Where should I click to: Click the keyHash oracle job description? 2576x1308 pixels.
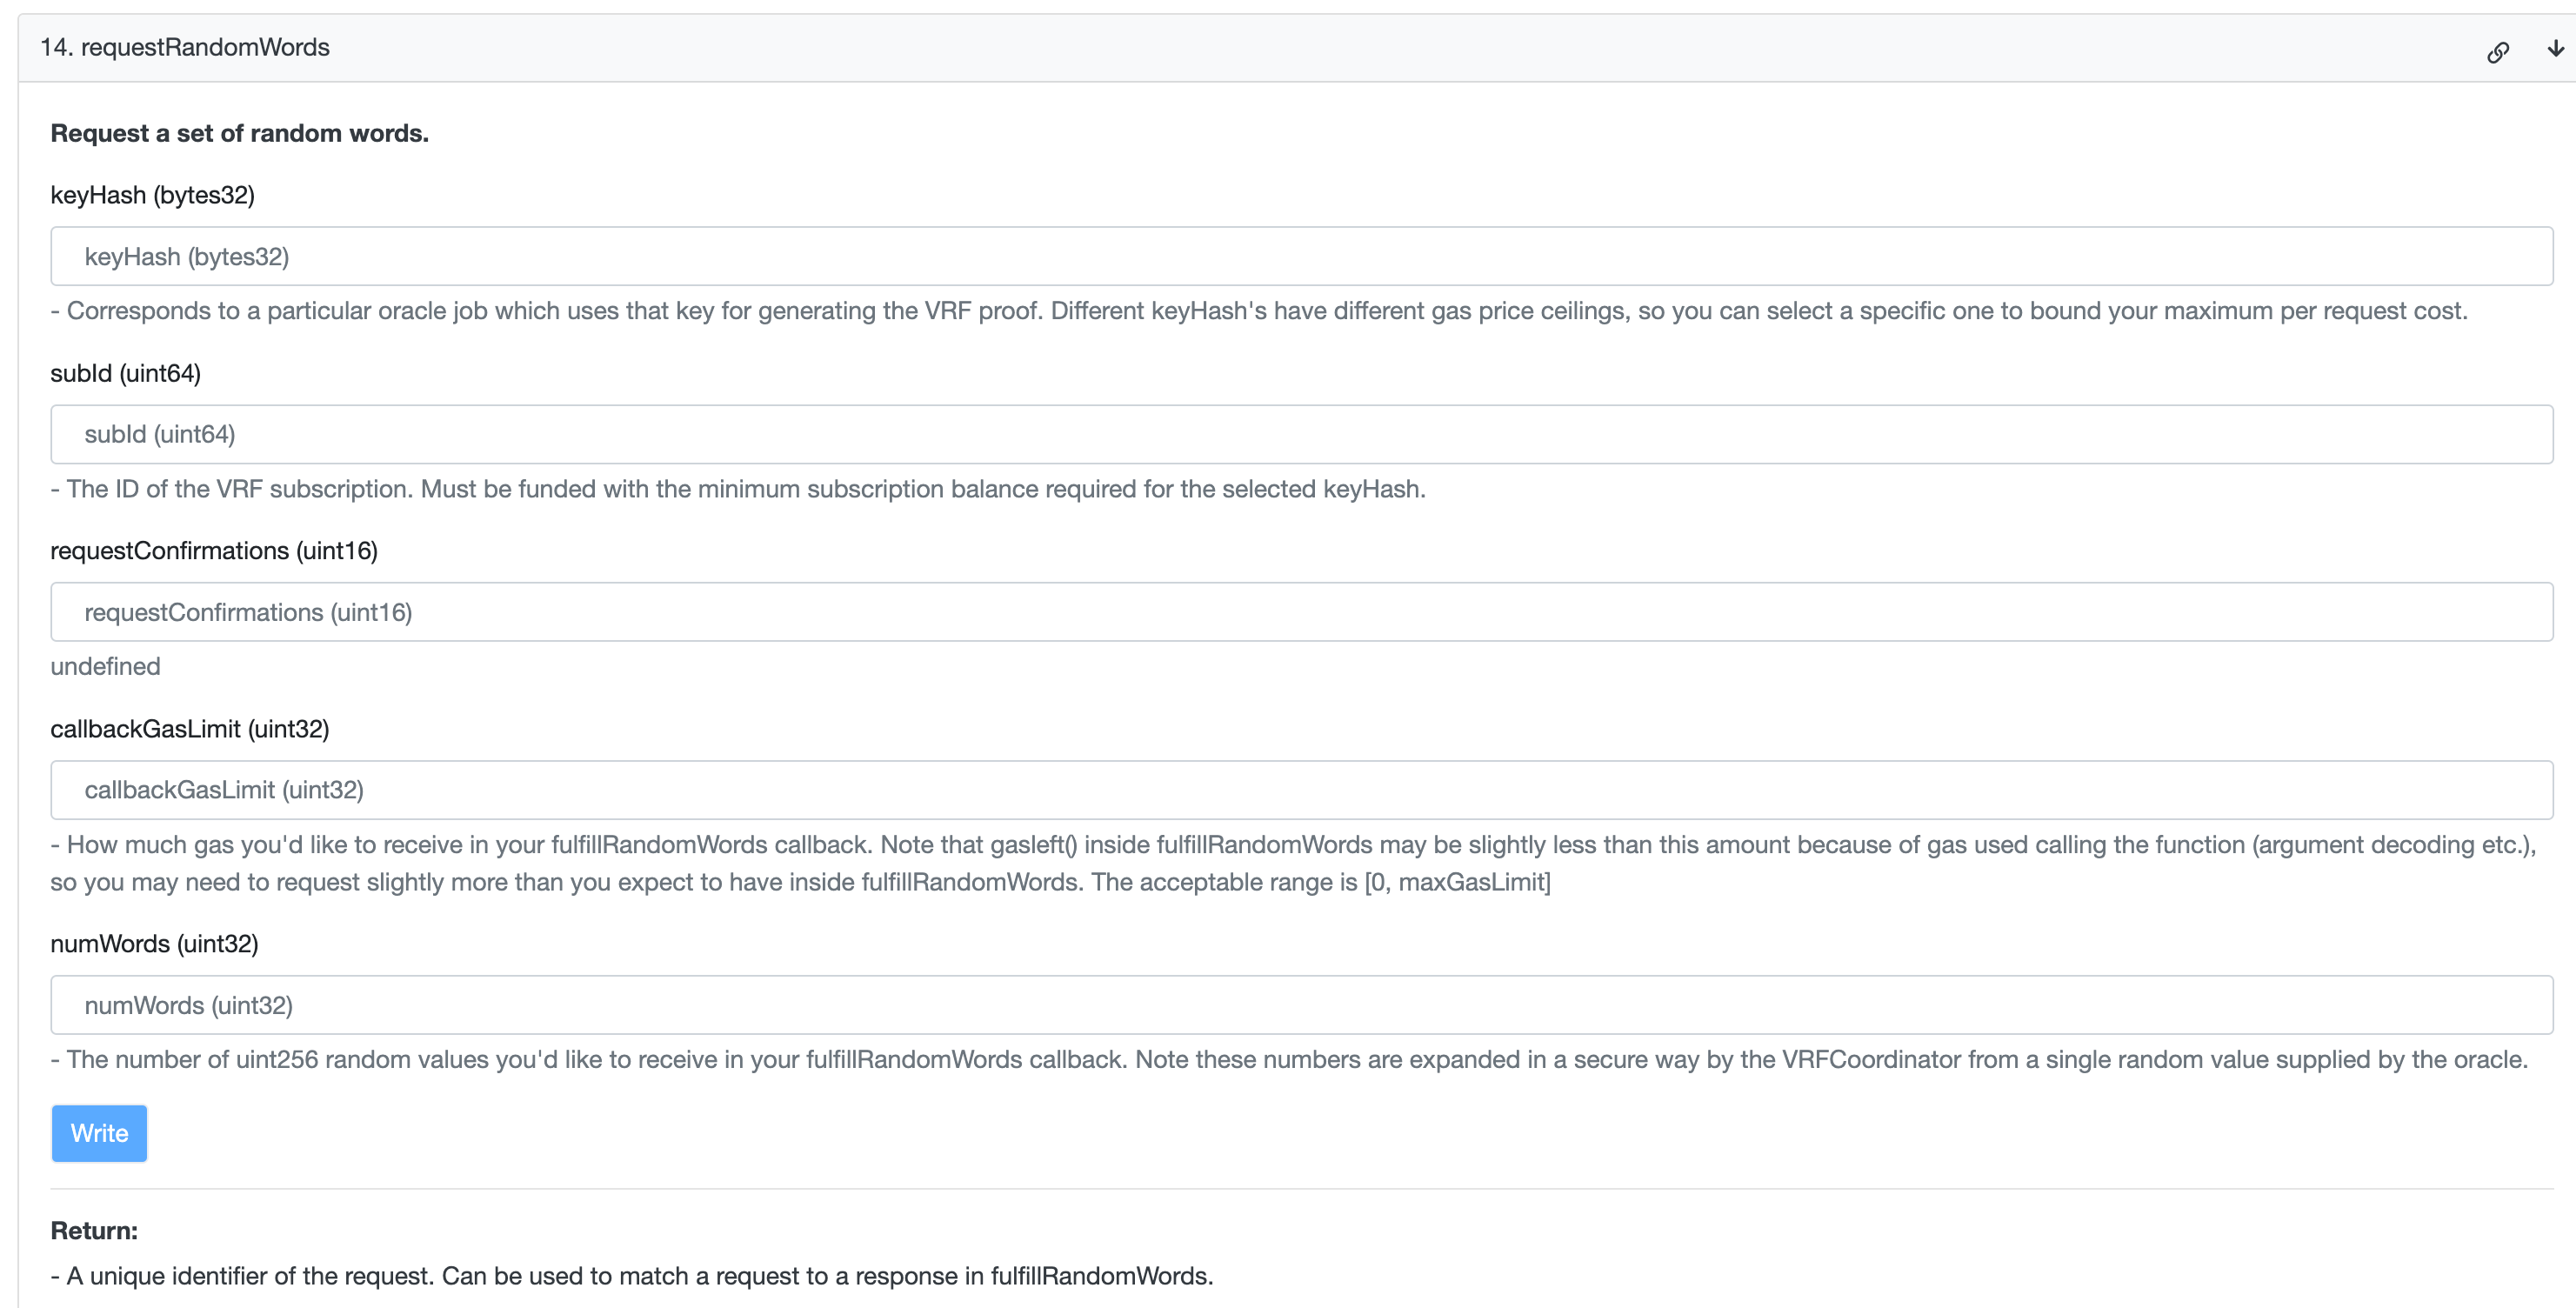[1258, 311]
